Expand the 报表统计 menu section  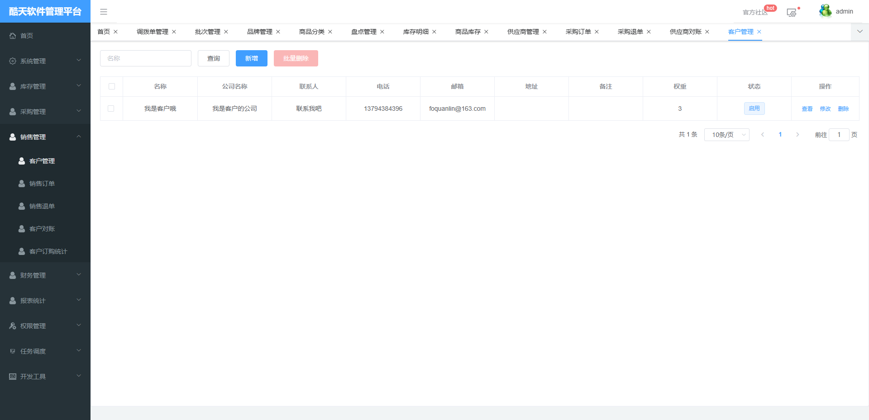(12, 300)
